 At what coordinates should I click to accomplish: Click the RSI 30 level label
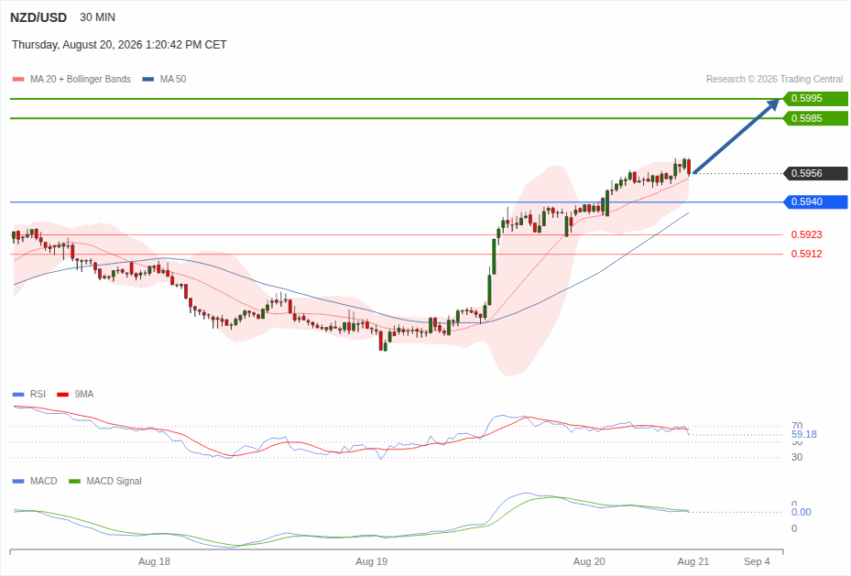point(797,457)
